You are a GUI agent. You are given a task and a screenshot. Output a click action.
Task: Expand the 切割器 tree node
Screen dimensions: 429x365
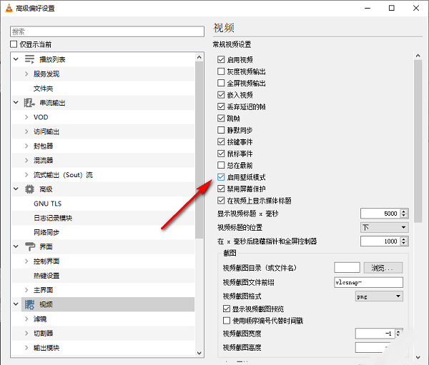coord(26,333)
